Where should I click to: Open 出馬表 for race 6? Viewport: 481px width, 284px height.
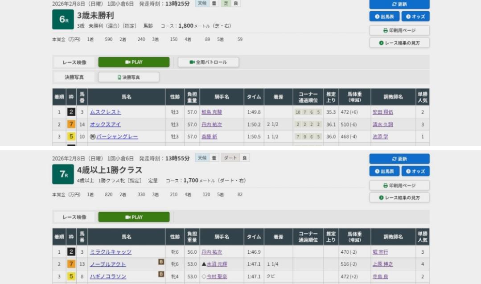coord(384,16)
